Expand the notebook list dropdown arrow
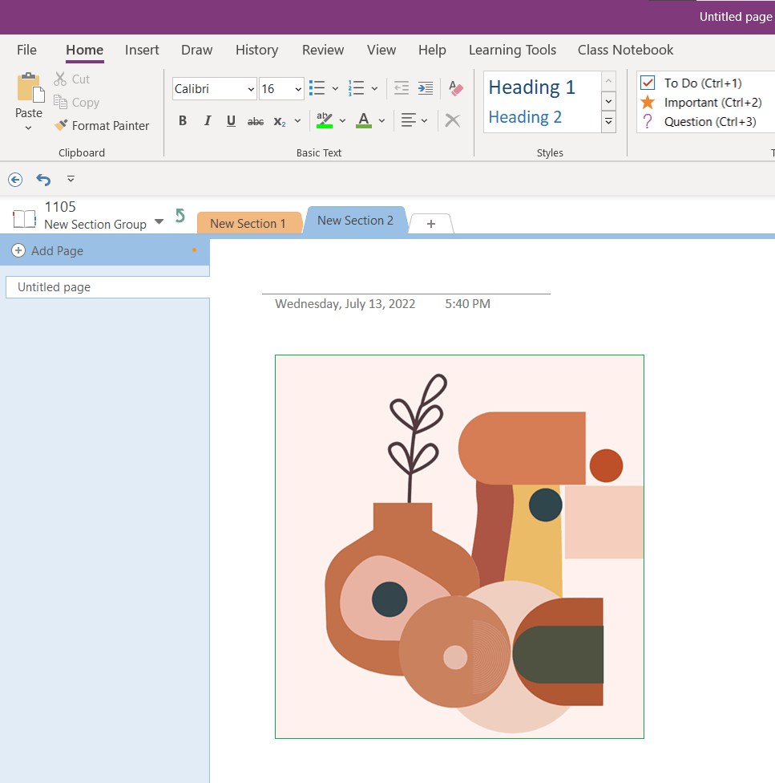Viewport: 775px width, 783px height. [159, 221]
